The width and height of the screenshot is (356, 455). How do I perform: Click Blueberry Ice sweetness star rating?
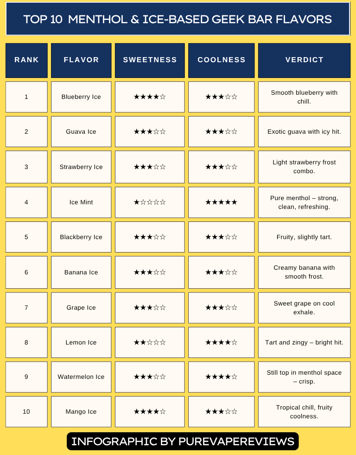150,97
